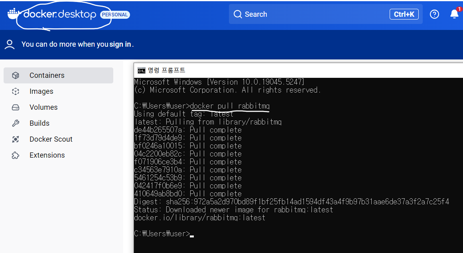
Task: Open Docker Scout in the sidebar
Action: (59, 139)
